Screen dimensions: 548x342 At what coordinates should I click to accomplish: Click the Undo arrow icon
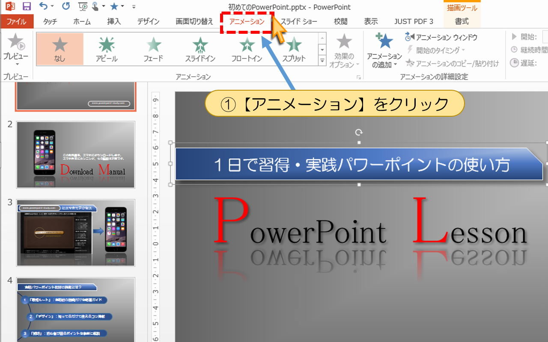tap(43, 6)
